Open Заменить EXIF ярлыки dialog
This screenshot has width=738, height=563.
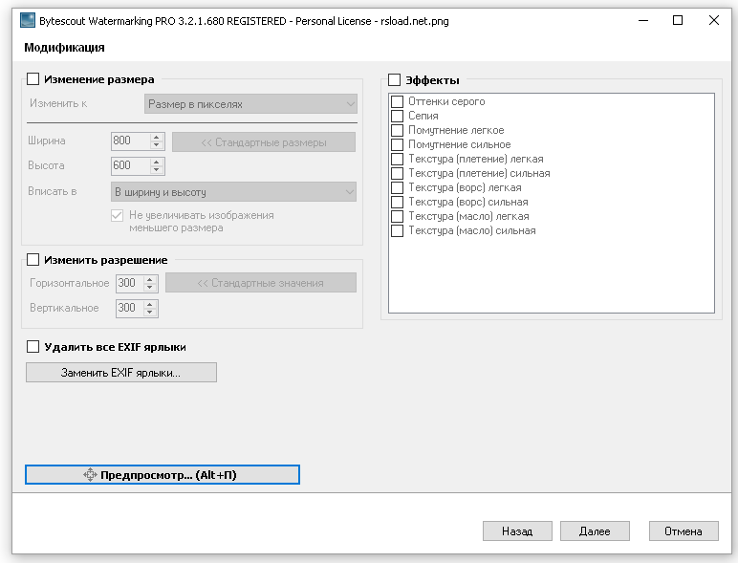(121, 373)
